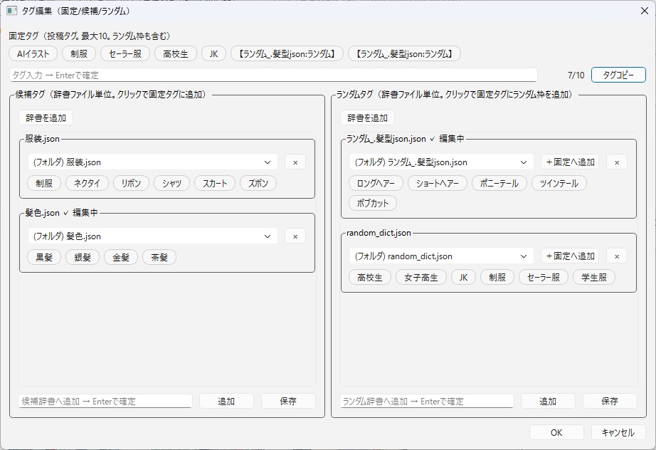Select the スカート tag chip
Viewport: 656px width, 450px height.
point(214,183)
